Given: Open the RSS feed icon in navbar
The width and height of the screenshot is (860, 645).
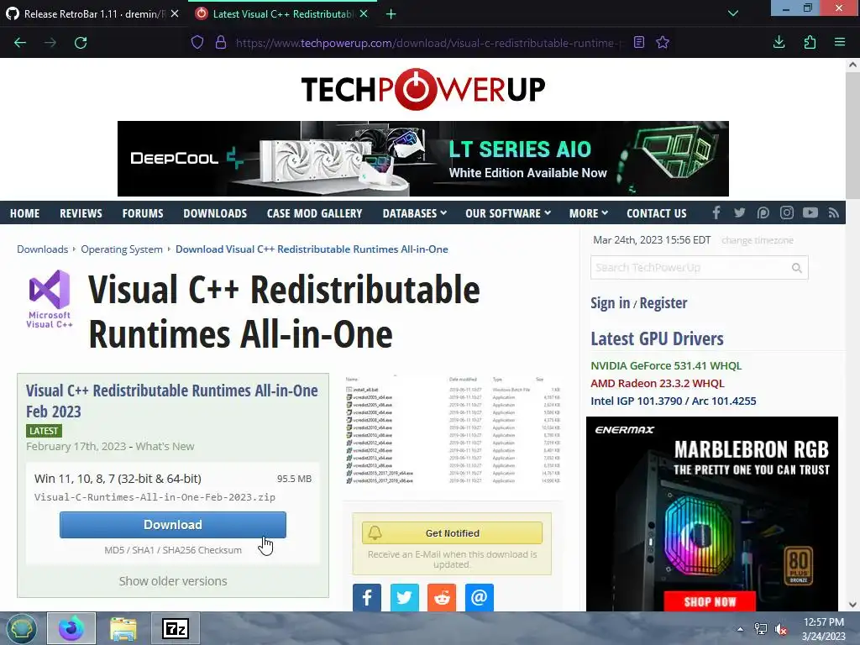Looking at the screenshot, I should pyautogui.click(x=834, y=212).
